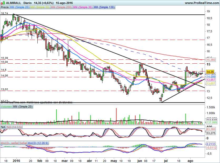Click the 17,5 price axis label
The width and height of the screenshot is (220, 163).
pos(209,31)
